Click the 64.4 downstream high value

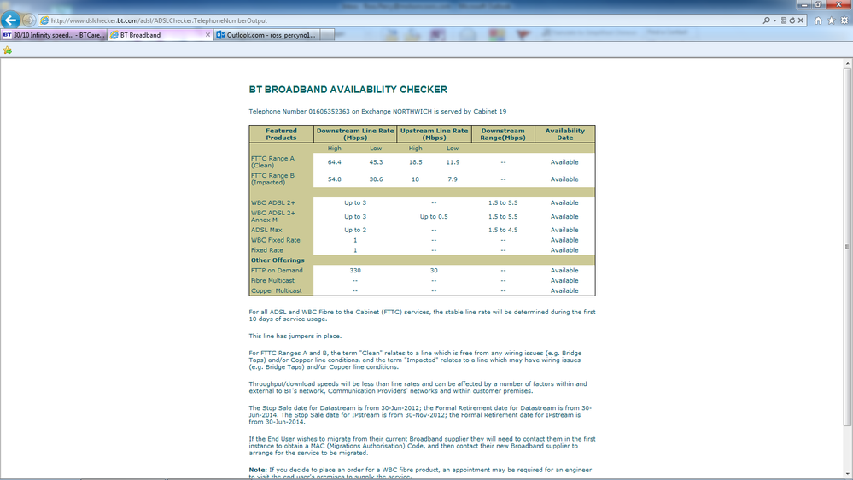click(x=335, y=162)
